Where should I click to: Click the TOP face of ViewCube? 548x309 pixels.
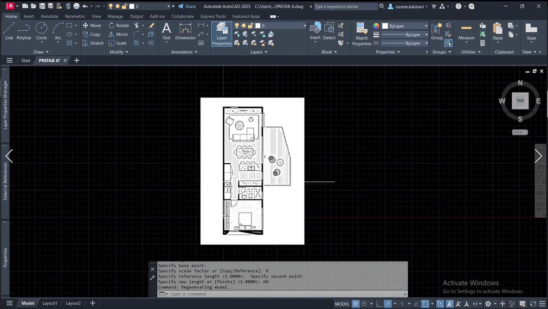point(520,101)
